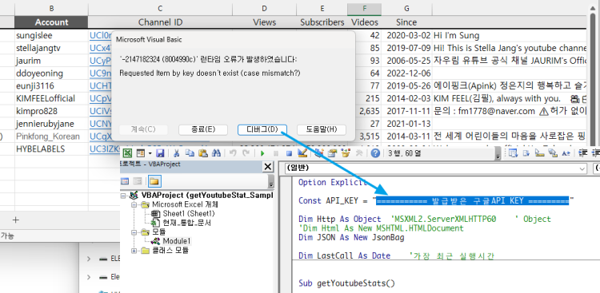Click the Sub getYoutubeStats() code line

pyautogui.click(x=346, y=283)
